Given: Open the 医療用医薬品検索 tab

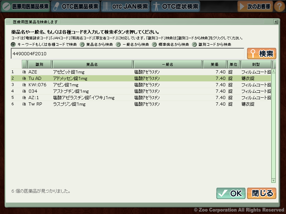Looking at the screenshot, I should [25, 6].
